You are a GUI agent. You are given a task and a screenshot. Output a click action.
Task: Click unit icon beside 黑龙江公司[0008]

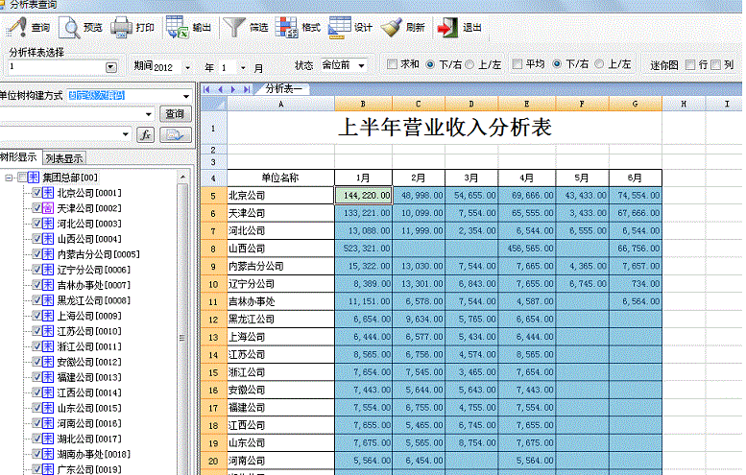(x=48, y=300)
